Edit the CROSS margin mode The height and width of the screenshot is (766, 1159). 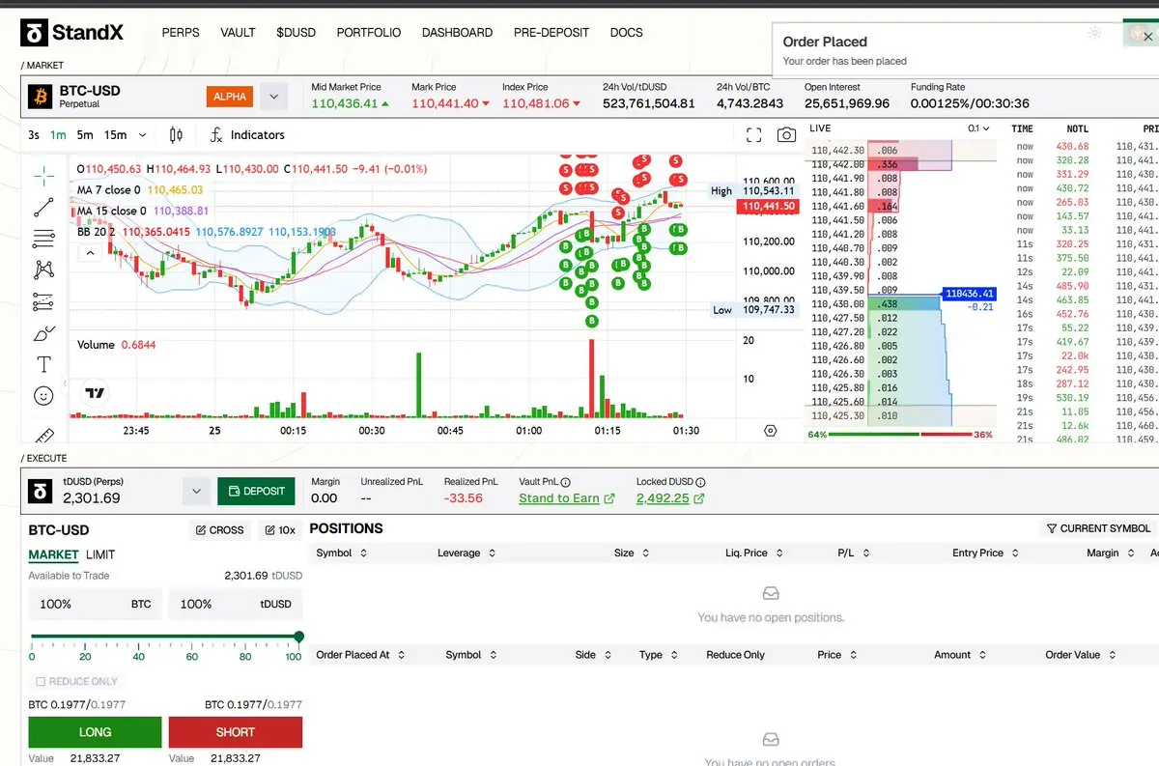pos(219,530)
